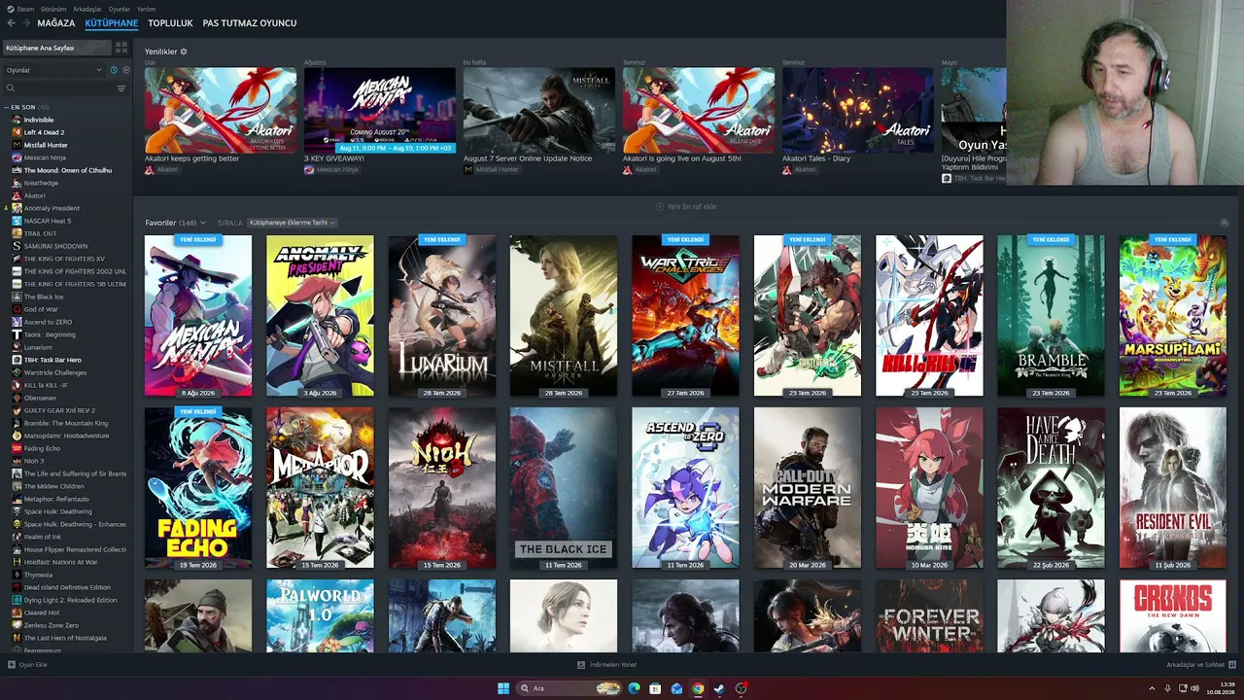Open 'Akatori keeps getting better' news thumbnail
The width and height of the screenshot is (1244, 700).
(x=221, y=110)
